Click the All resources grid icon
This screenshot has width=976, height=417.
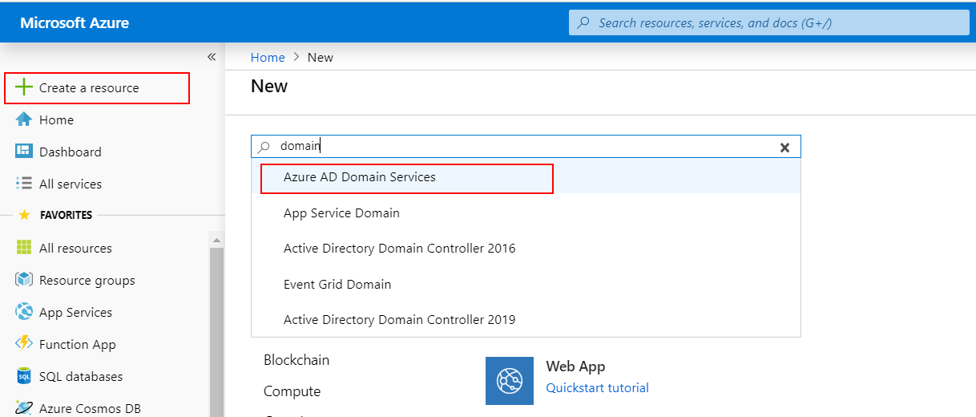point(24,248)
